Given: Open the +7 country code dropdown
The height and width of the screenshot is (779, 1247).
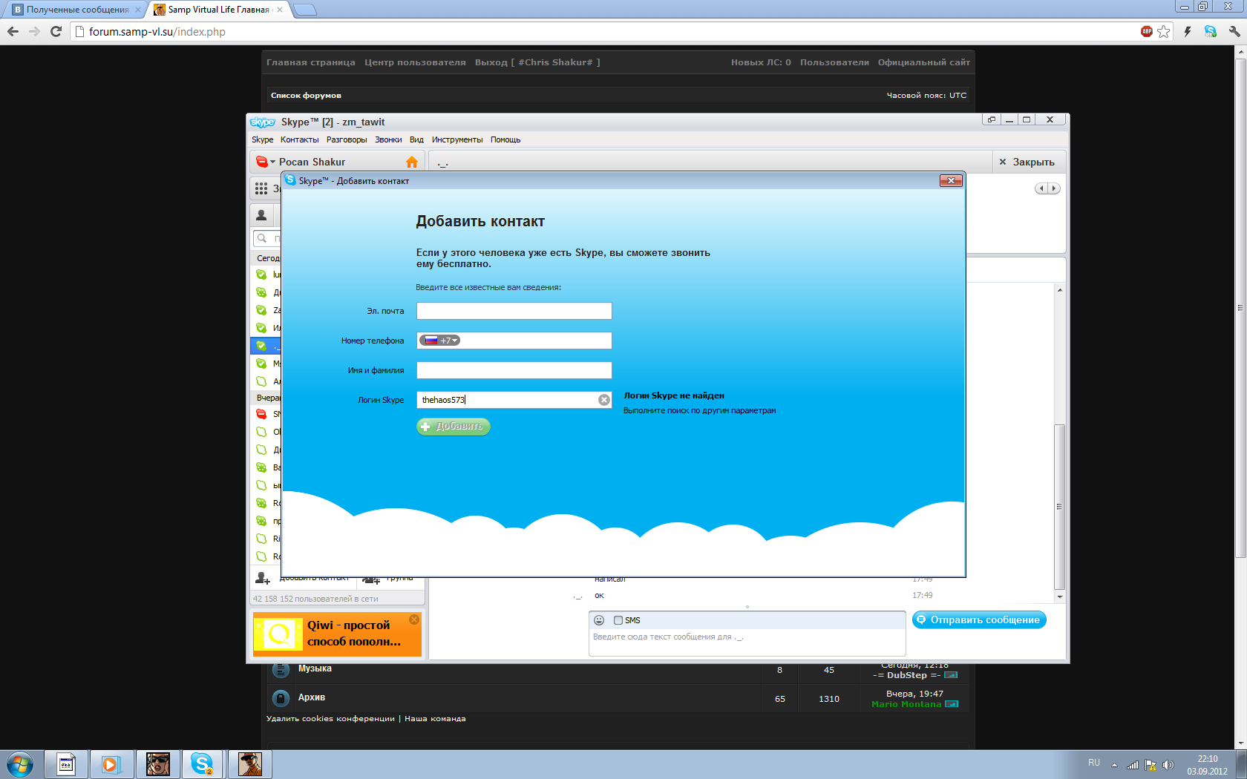Looking at the screenshot, I should tap(440, 341).
